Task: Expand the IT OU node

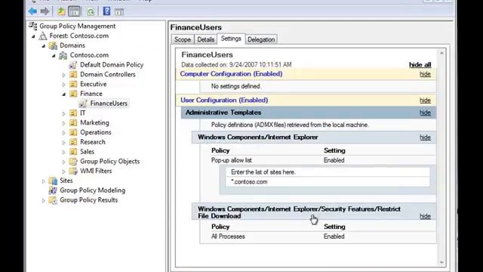Action: point(63,113)
